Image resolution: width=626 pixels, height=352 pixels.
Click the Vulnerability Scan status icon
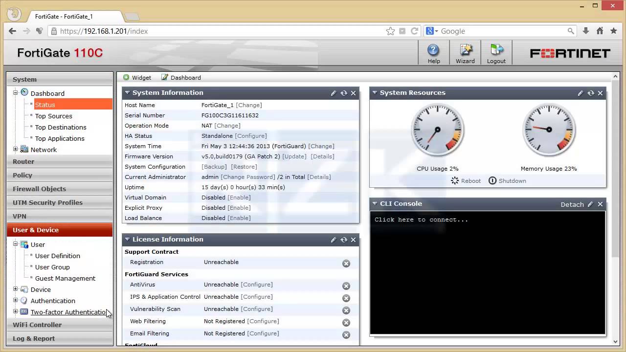tap(346, 310)
